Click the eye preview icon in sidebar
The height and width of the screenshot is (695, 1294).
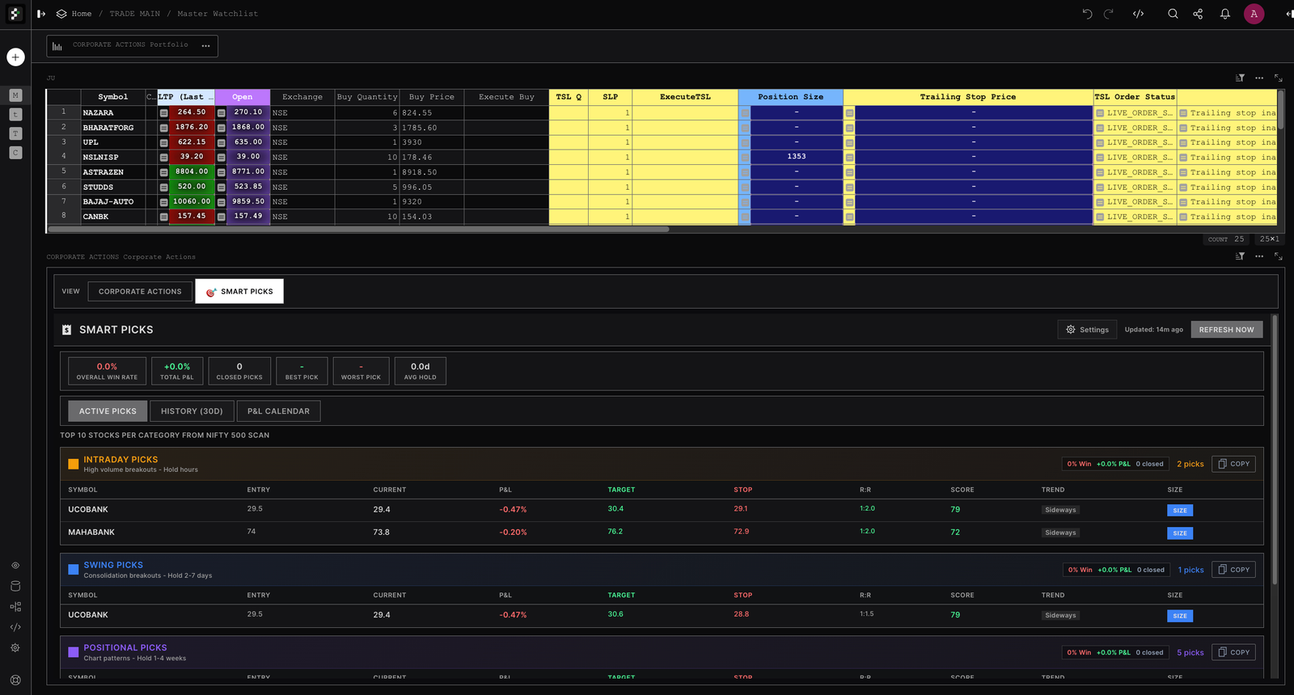[x=15, y=566]
